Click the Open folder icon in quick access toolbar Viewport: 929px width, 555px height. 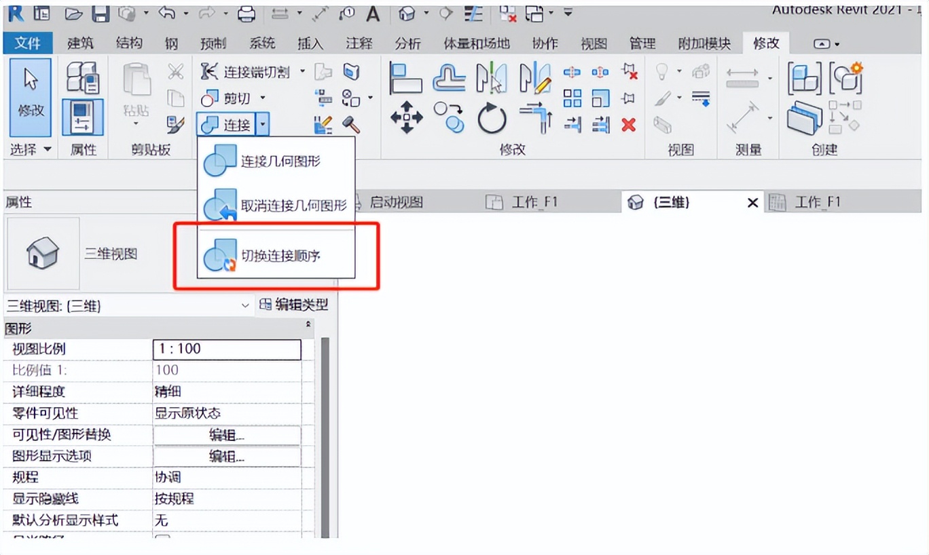[x=73, y=13]
